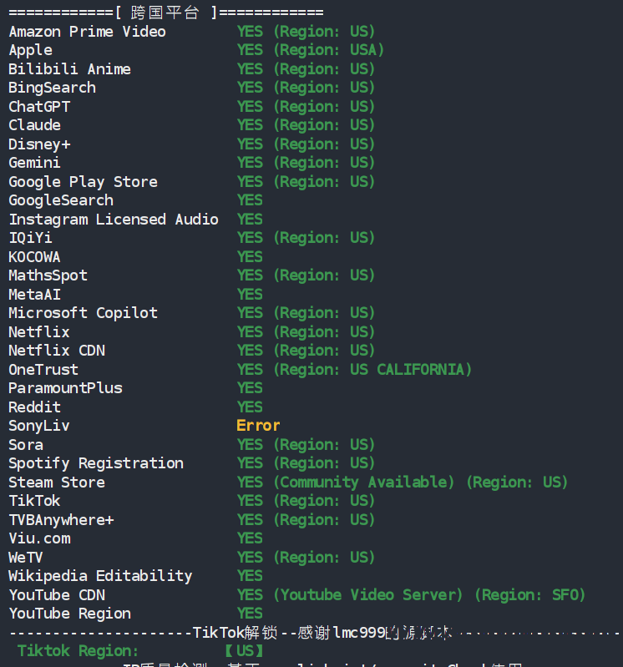
Task: Click the Claude service name
Action: [34, 125]
